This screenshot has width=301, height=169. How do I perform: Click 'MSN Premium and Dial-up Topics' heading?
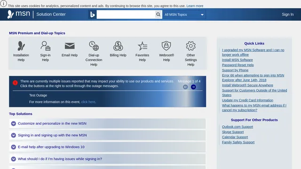[37, 33]
